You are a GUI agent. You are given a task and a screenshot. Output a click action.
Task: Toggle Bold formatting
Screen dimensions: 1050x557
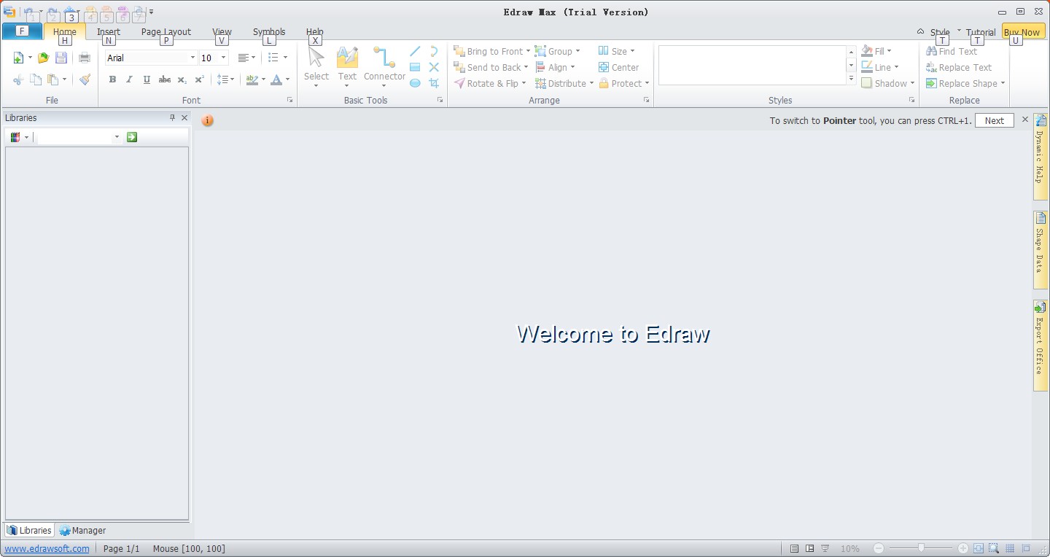[x=112, y=79]
